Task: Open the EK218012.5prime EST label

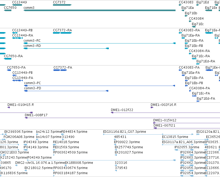Action: [x=39, y=168]
